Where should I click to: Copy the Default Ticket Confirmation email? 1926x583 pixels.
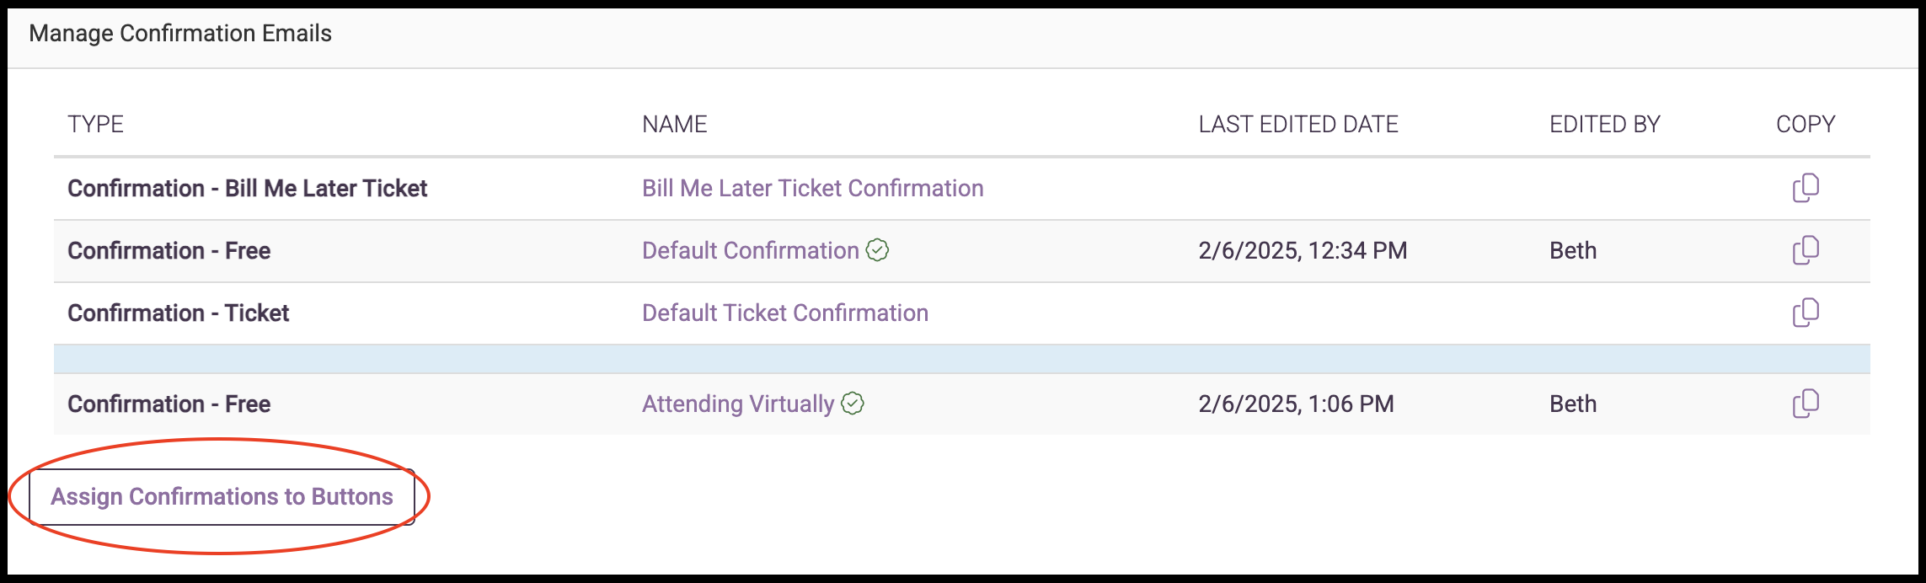tap(1806, 313)
